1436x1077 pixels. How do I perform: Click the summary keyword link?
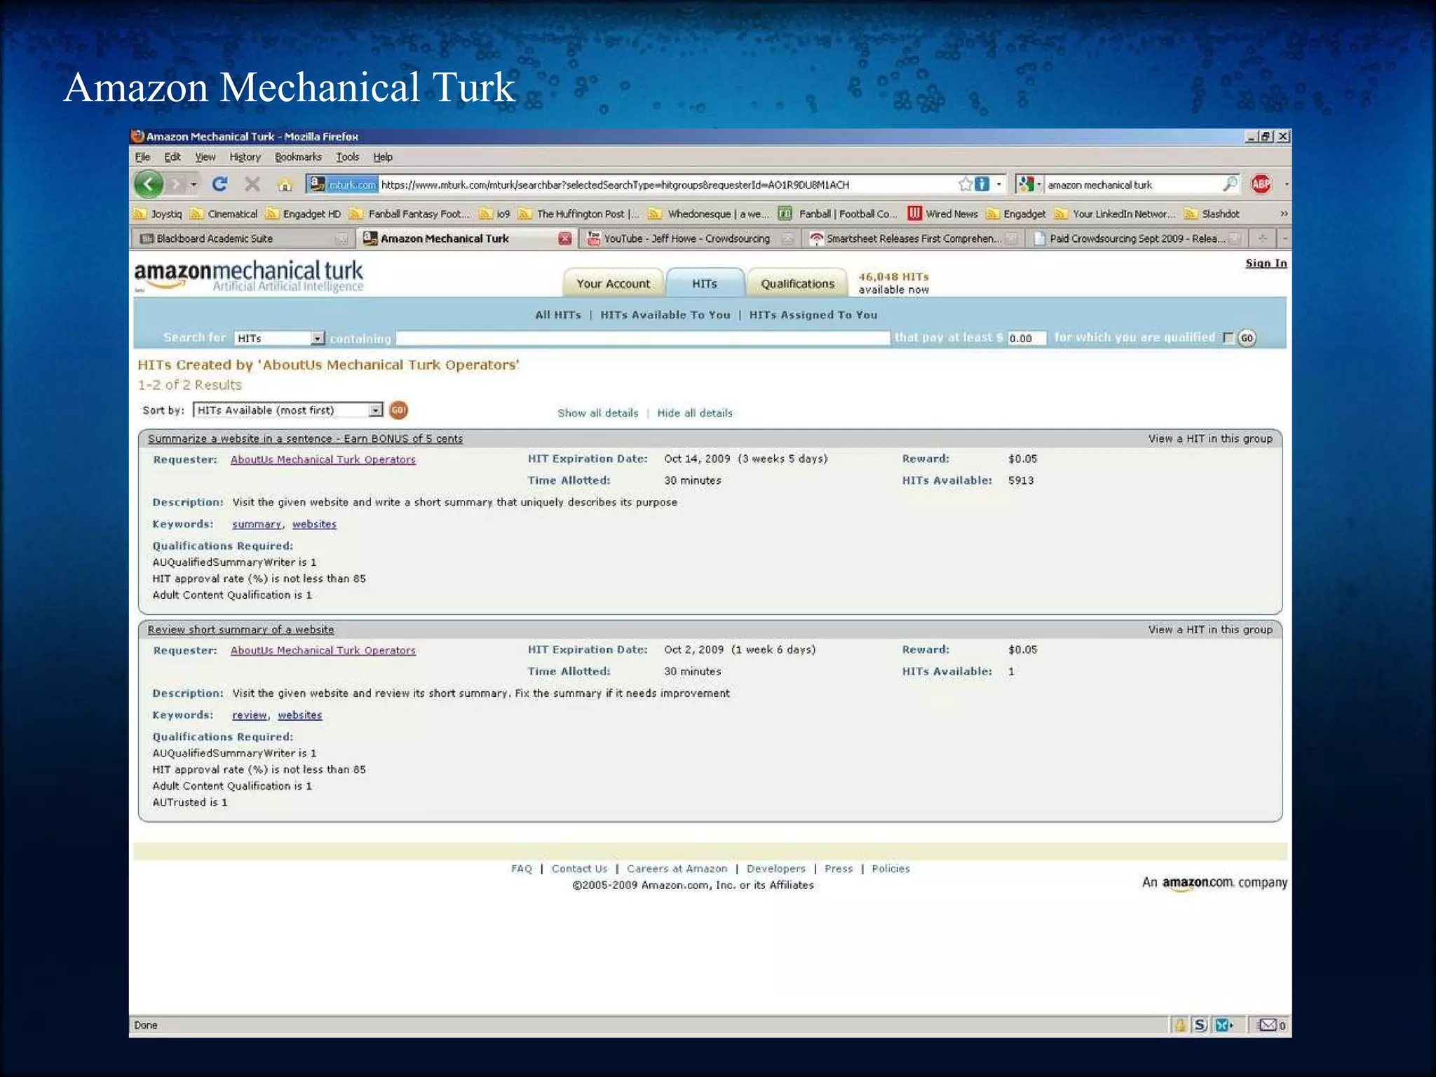[x=257, y=524]
